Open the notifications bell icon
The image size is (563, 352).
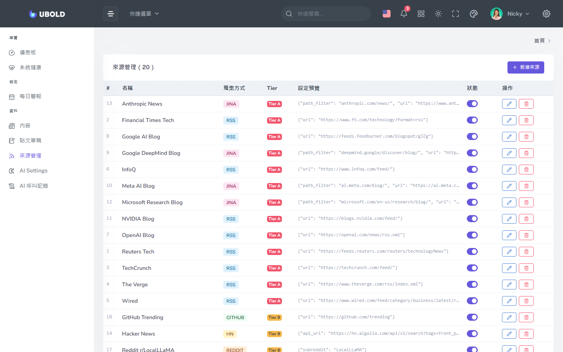(404, 14)
